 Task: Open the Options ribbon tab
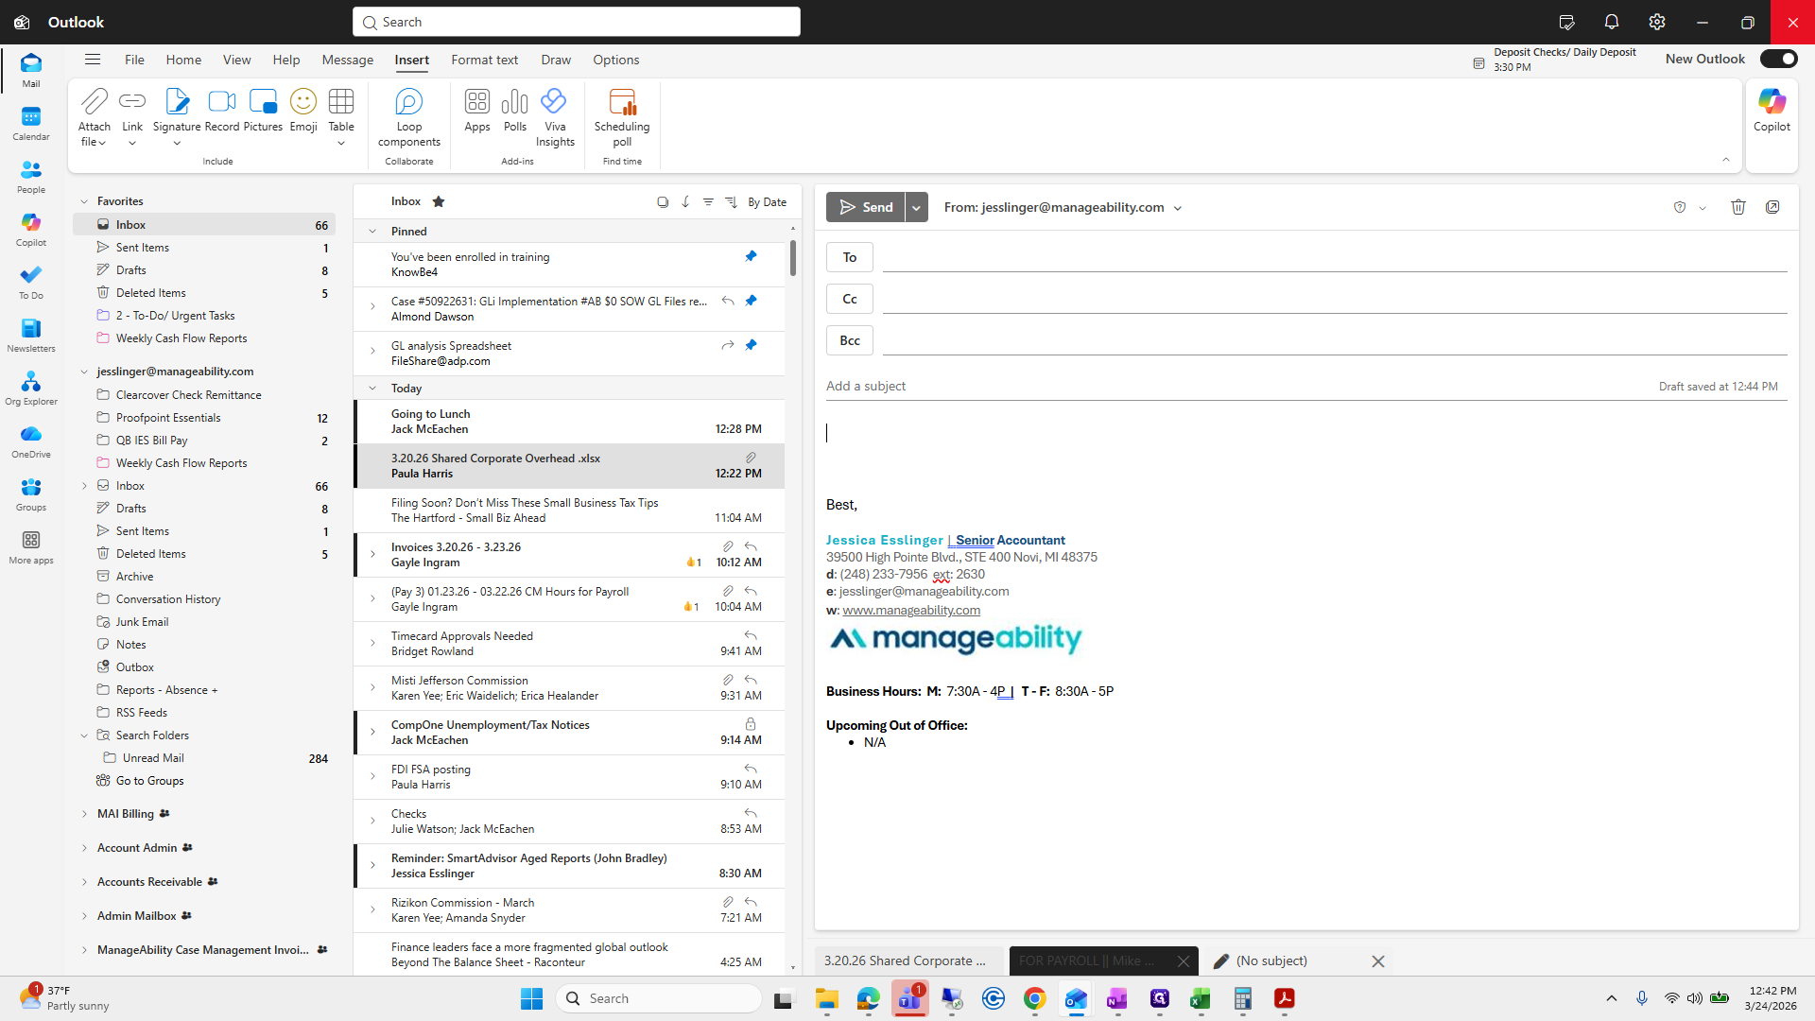[x=615, y=60]
